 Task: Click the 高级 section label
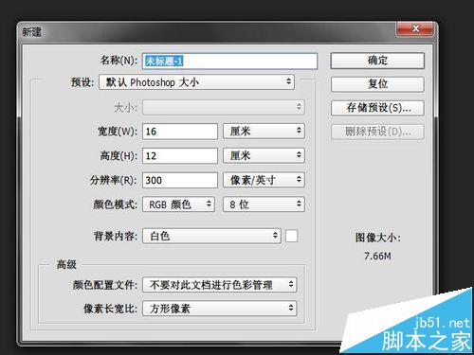pyautogui.click(x=66, y=264)
